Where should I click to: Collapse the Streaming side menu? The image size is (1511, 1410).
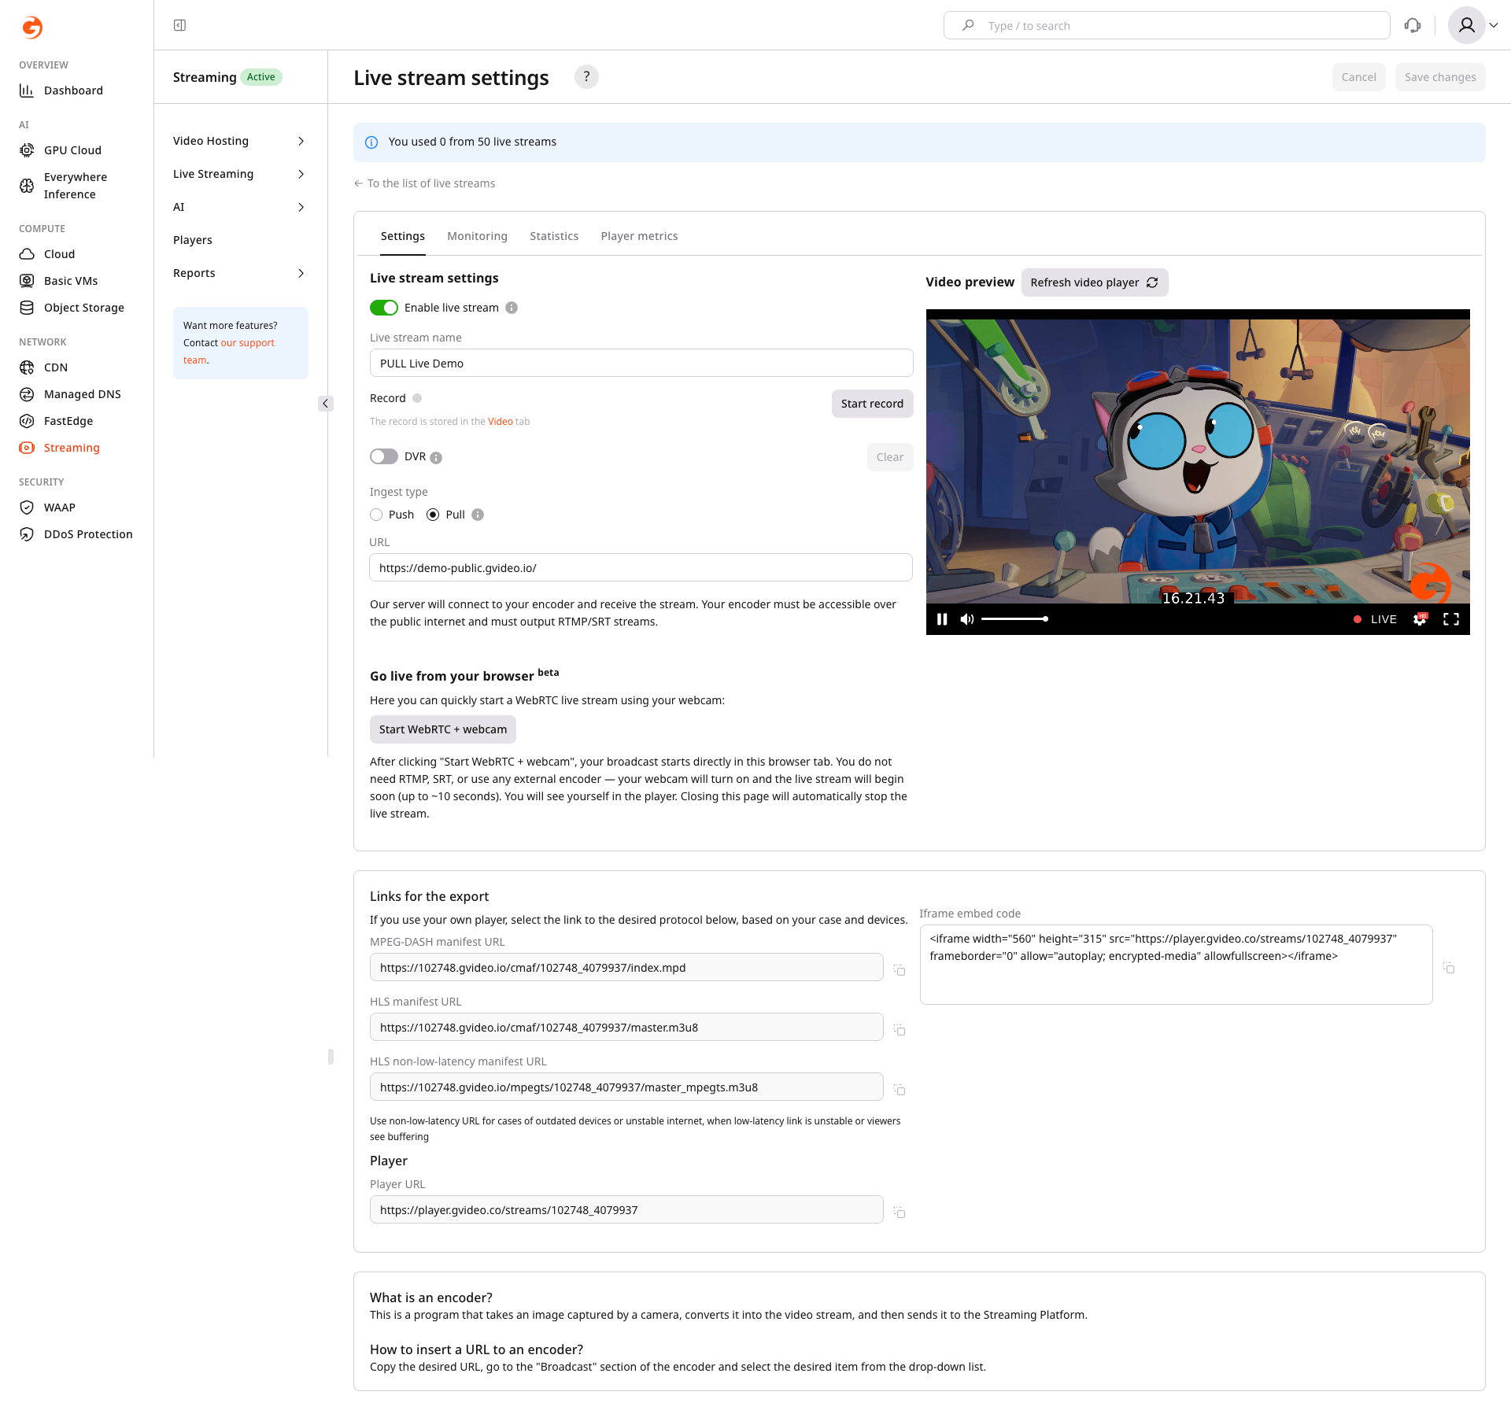point(326,404)
